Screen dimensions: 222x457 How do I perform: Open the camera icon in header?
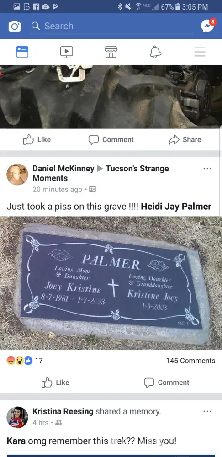pyautogui.click(x=15, y=27)
